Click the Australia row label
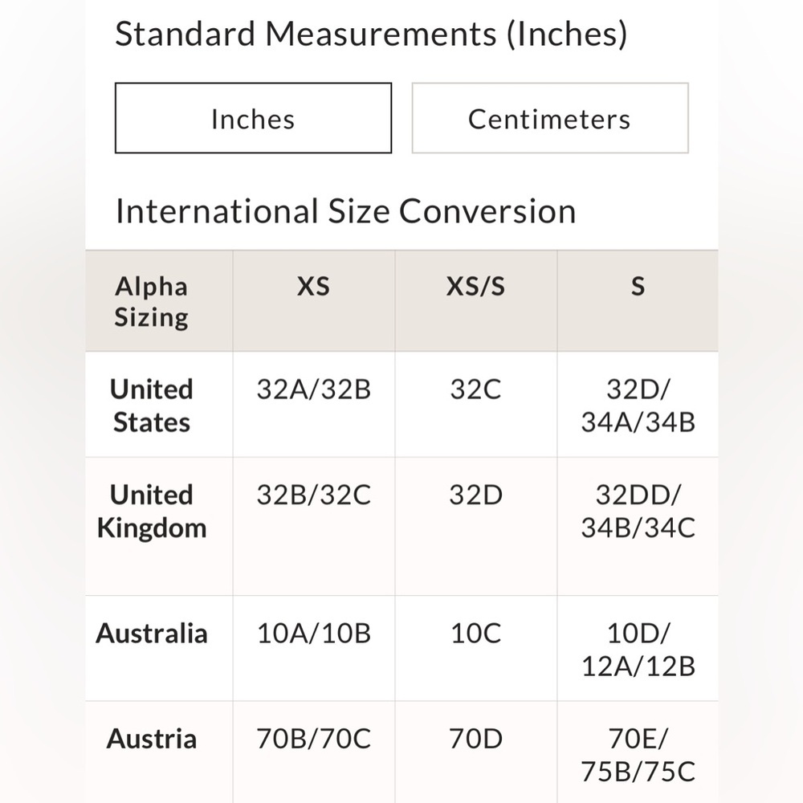 [152, 633]
